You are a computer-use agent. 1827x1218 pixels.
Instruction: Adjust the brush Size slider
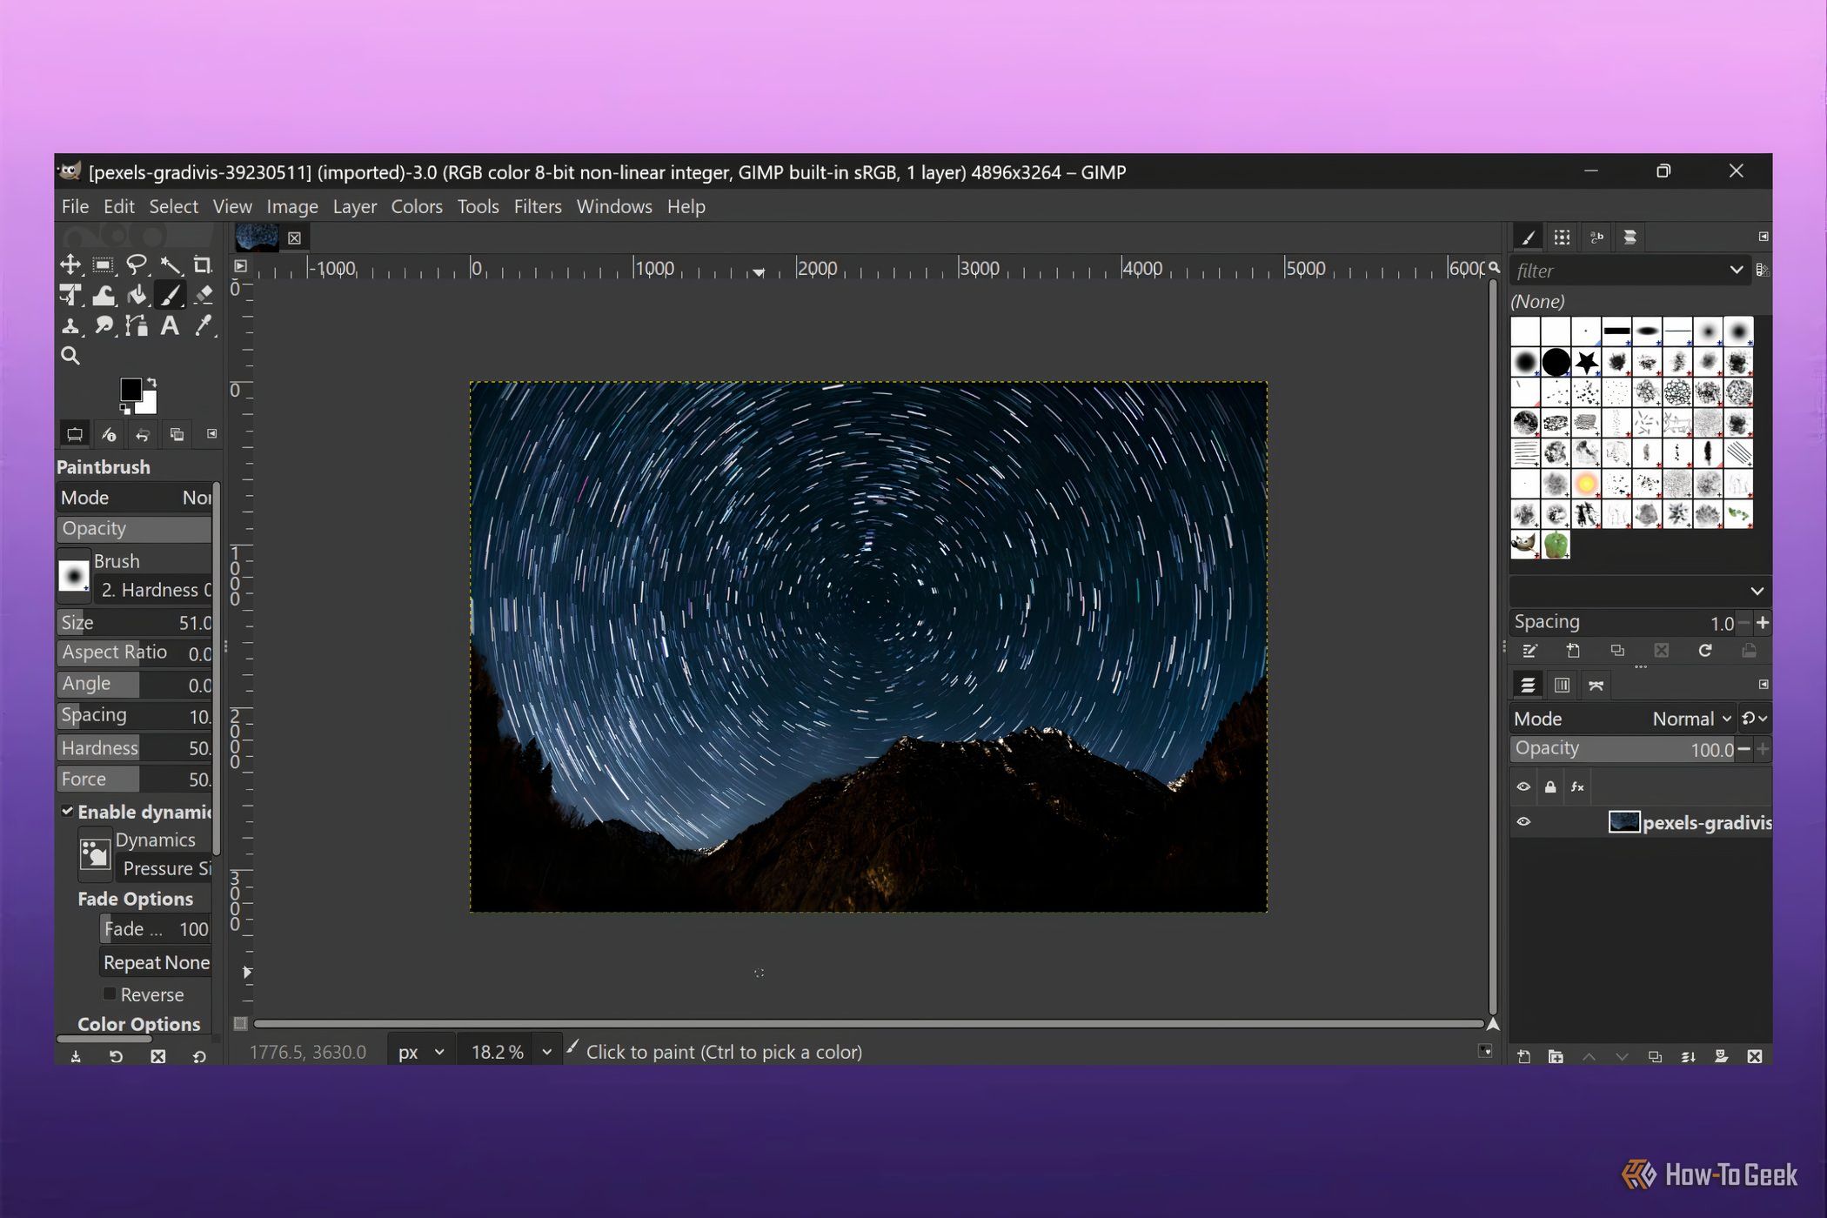[x=135, y=623]
